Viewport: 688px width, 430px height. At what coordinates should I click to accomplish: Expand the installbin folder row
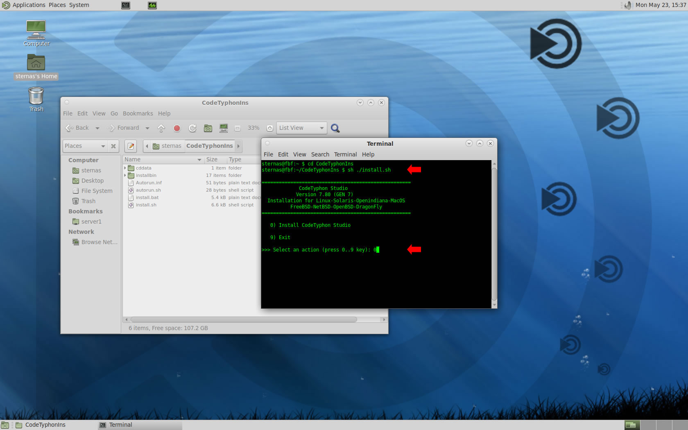[x=125, y=175]
